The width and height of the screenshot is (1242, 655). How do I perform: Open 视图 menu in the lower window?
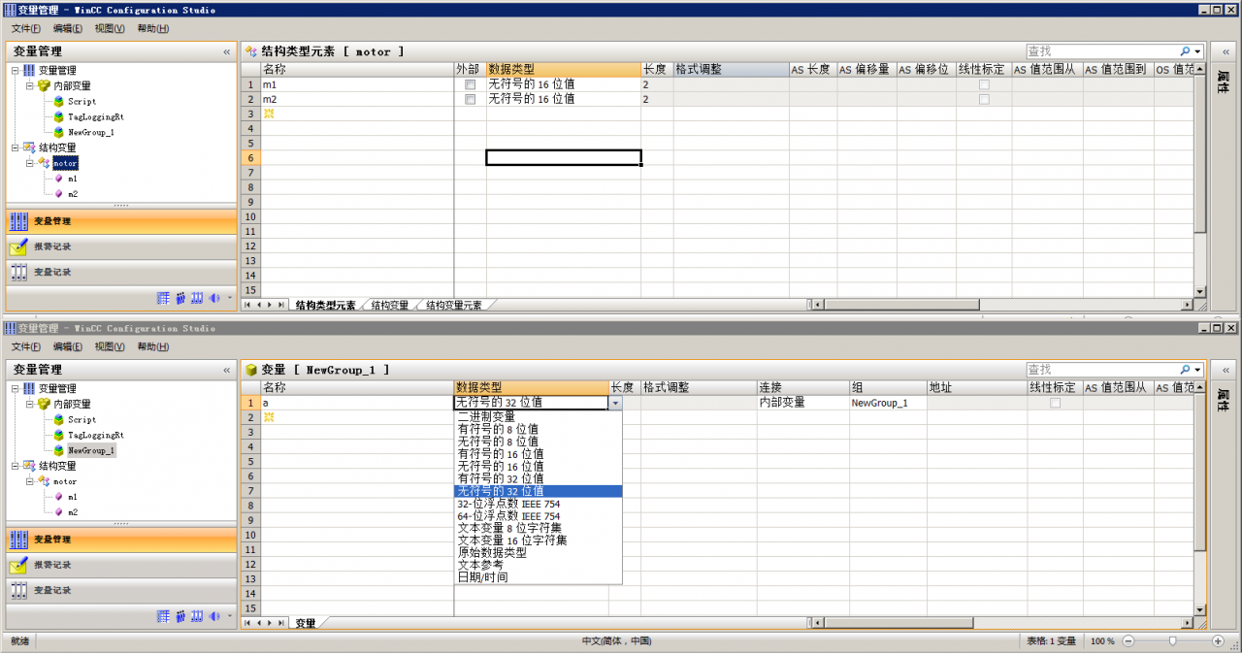tap(110, 346)
